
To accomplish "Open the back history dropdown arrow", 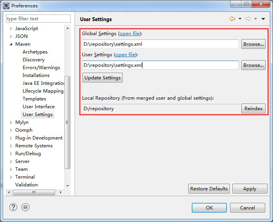I will [x=240, y=19].
